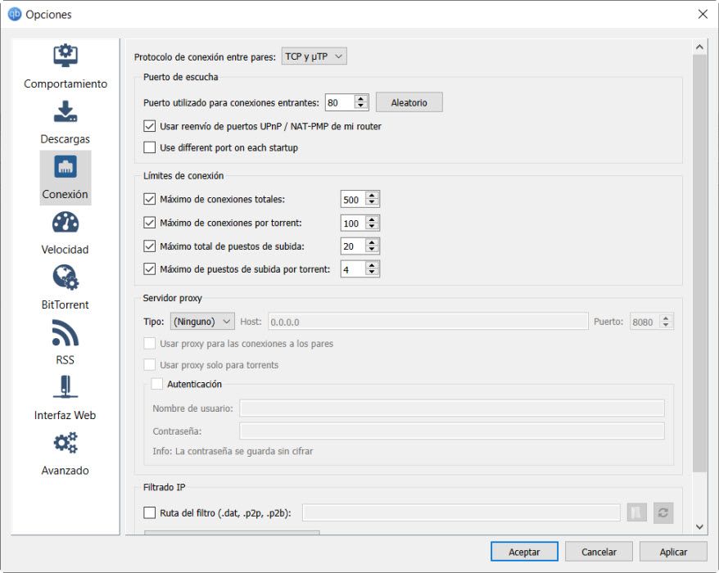Expand the proxy Tipo '(Ninguno)' dropdown
This screenshot has height=573, width=719.
202,322
